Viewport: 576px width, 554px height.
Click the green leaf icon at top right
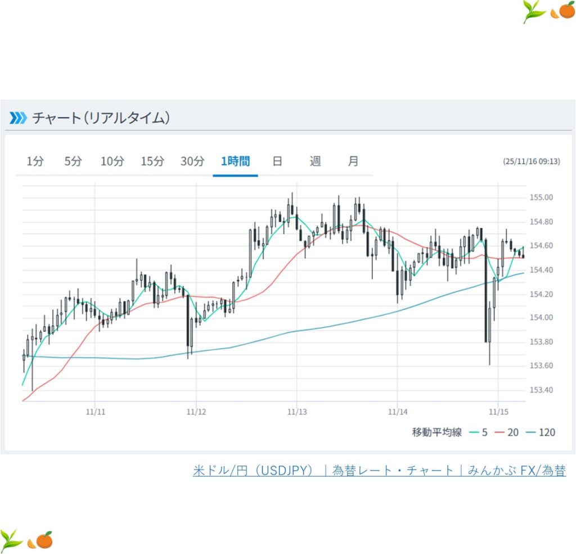click(x=533, y=11)
